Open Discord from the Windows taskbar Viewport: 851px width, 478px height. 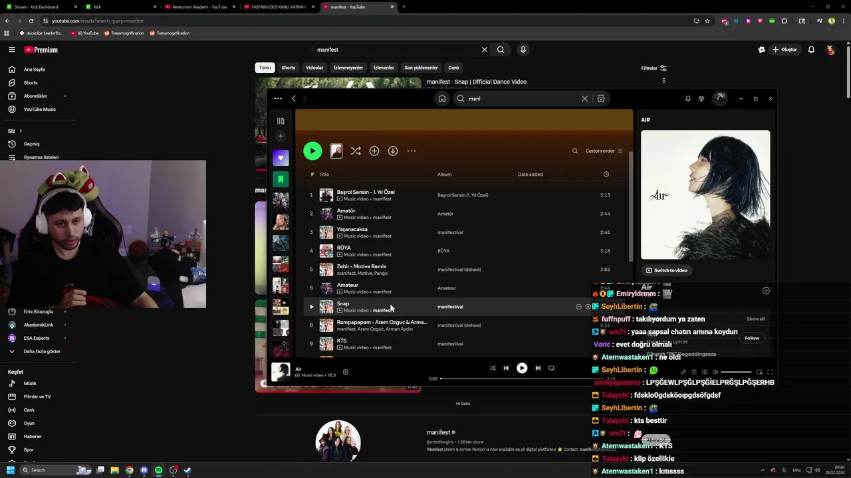pos(144,470)
